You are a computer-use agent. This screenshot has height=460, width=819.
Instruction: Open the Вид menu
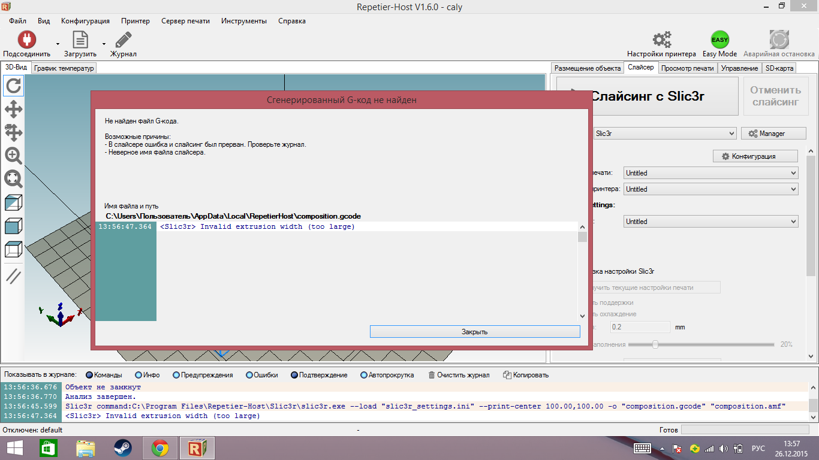click(44, 21)
